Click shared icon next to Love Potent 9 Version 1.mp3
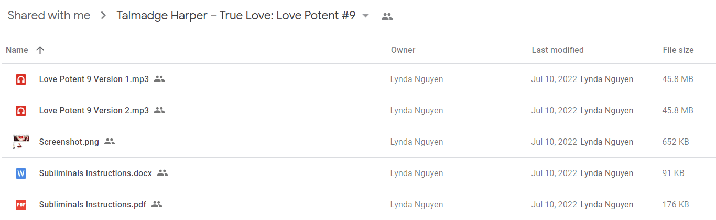 coord(159,79)
